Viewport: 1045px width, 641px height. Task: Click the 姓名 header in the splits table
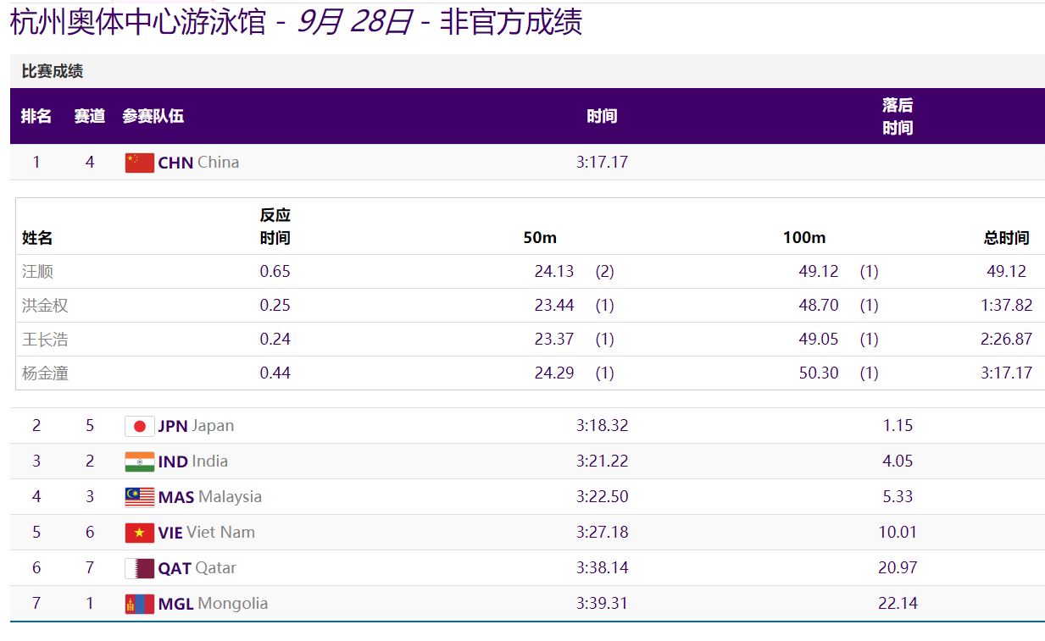(37, 238)
